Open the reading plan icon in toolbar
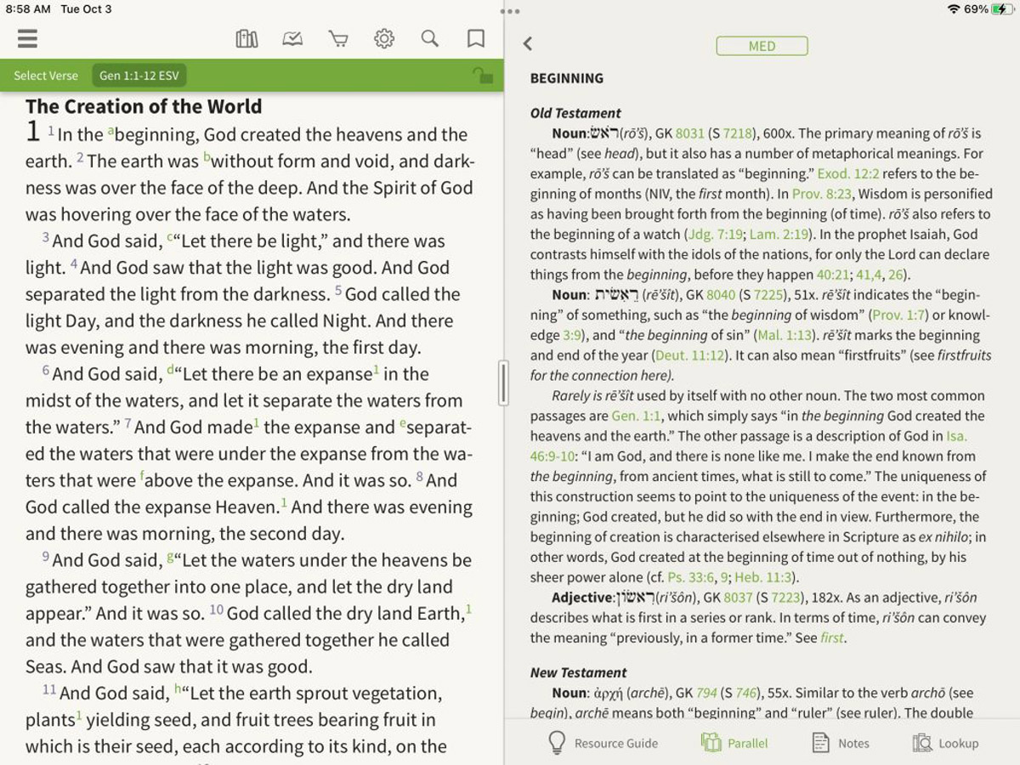Viewport: 1020px width, 765px height. click(x=292, y=38)
